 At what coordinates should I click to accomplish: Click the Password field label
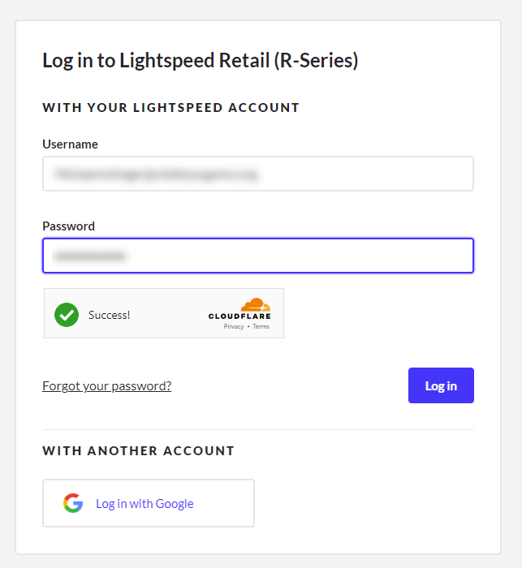click(68, 226)
